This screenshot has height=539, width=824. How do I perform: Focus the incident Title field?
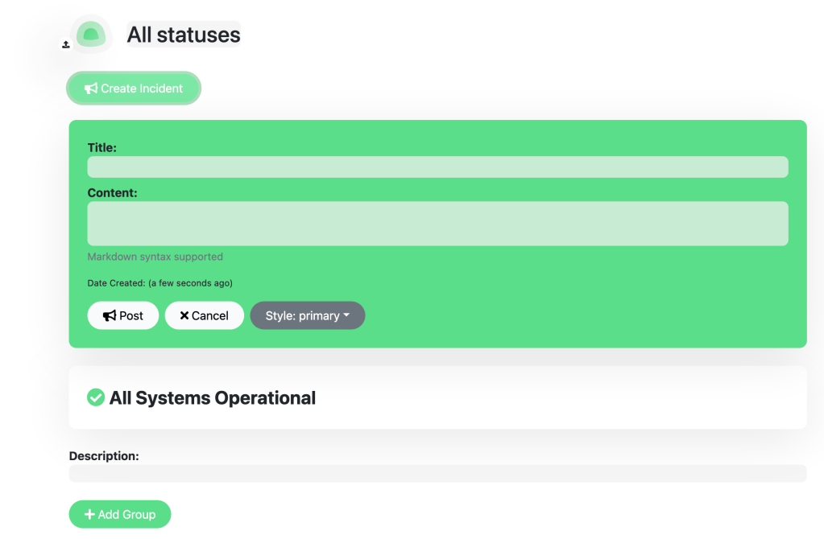click(437, 167)
